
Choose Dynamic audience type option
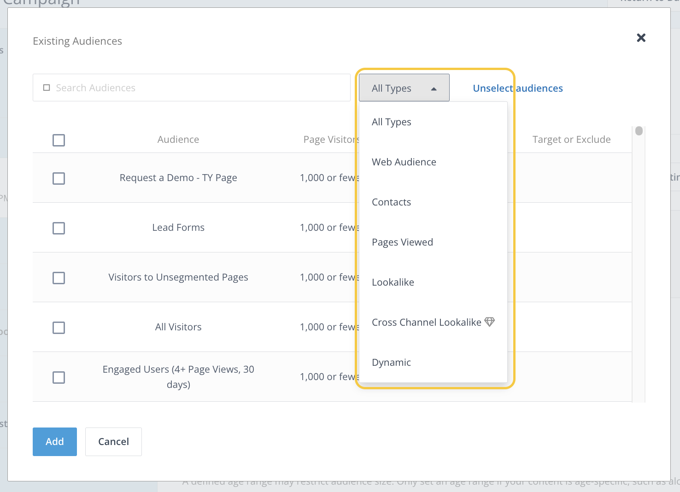coord(392,363)
